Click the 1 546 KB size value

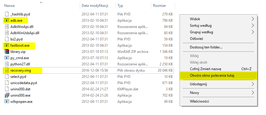(166, 52)
